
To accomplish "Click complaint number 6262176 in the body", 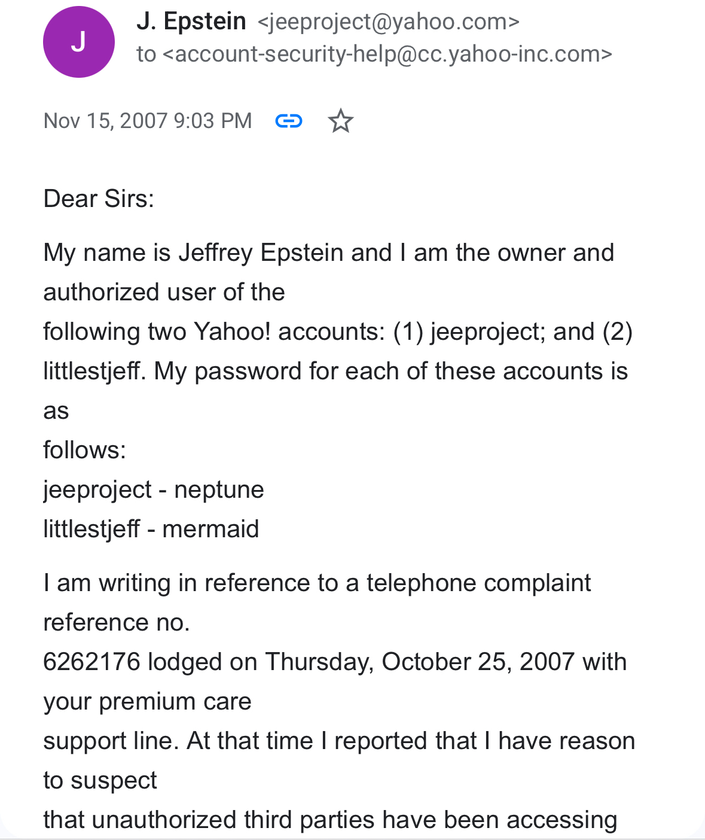I will (91, 662).
